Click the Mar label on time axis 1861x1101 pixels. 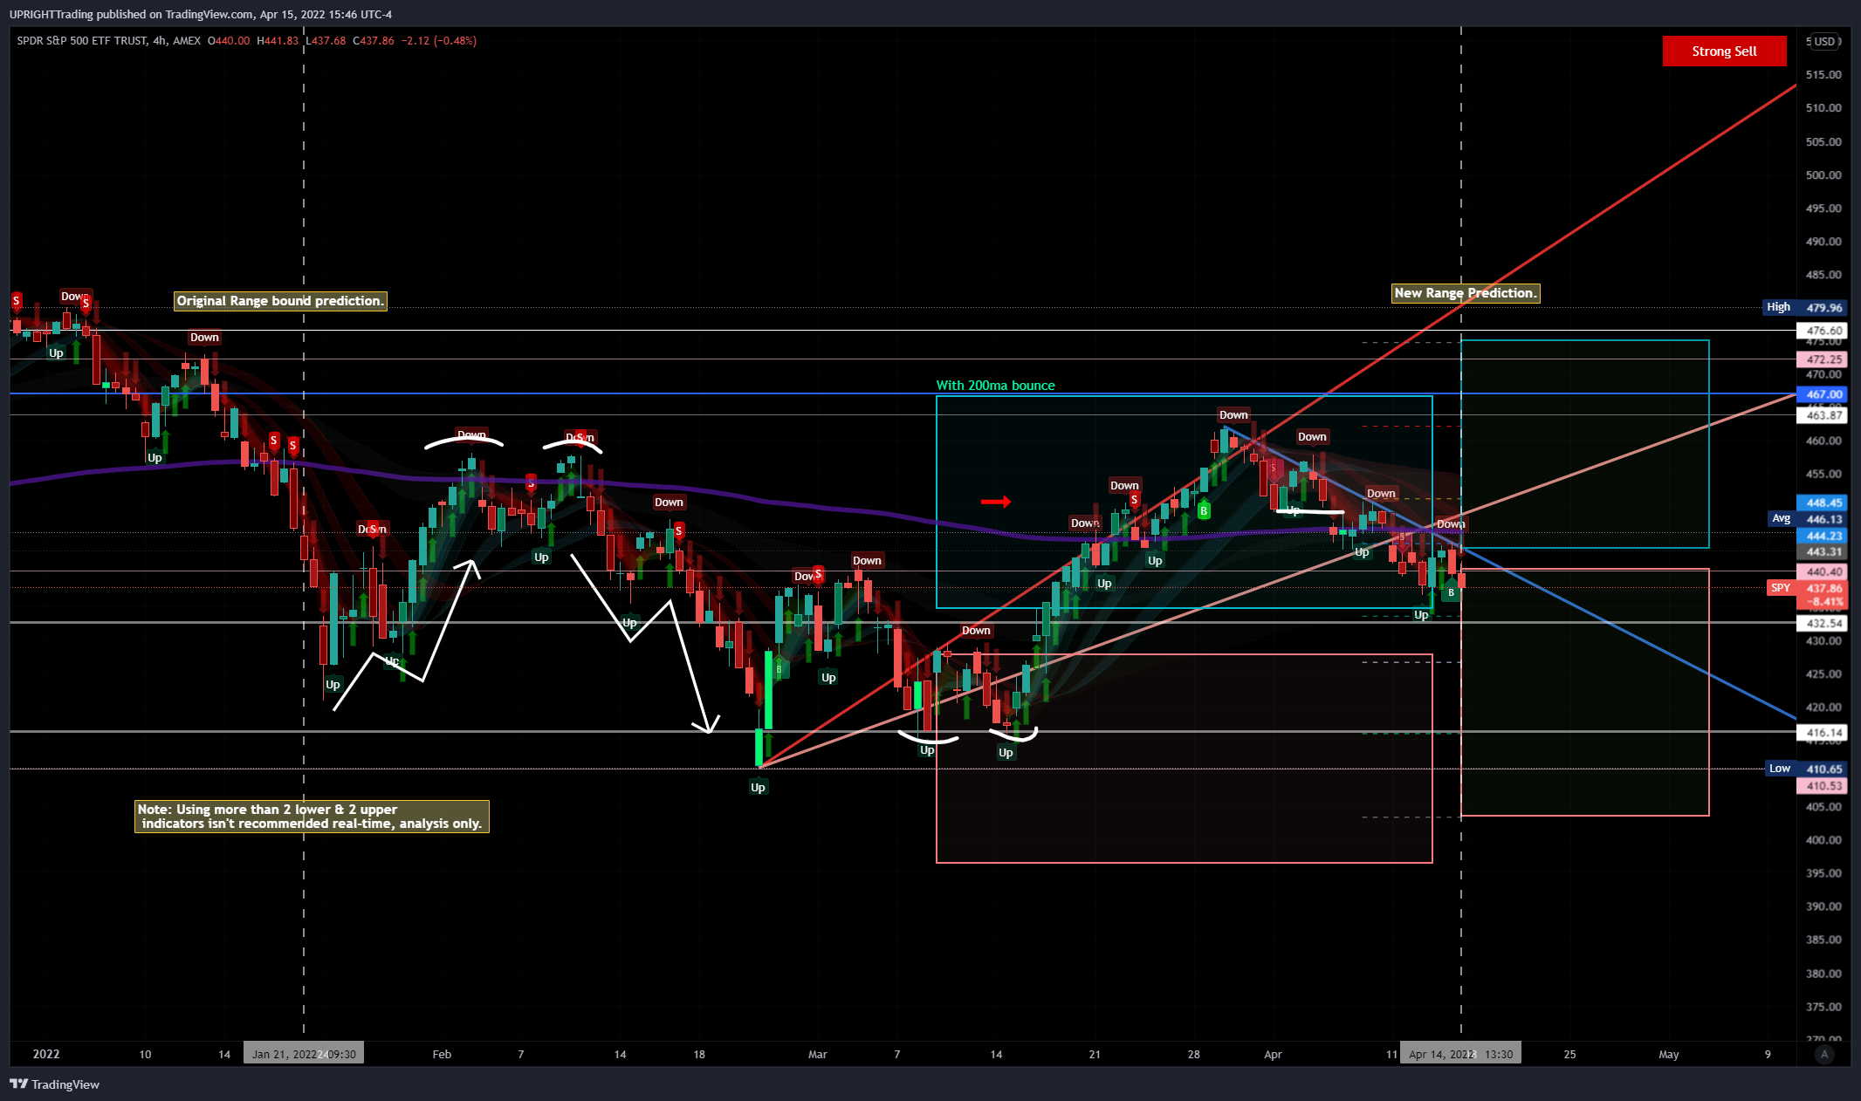817,1054
